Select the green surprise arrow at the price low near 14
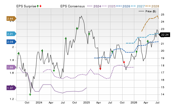This screenshot has width=175, height=104. (30, 94)
